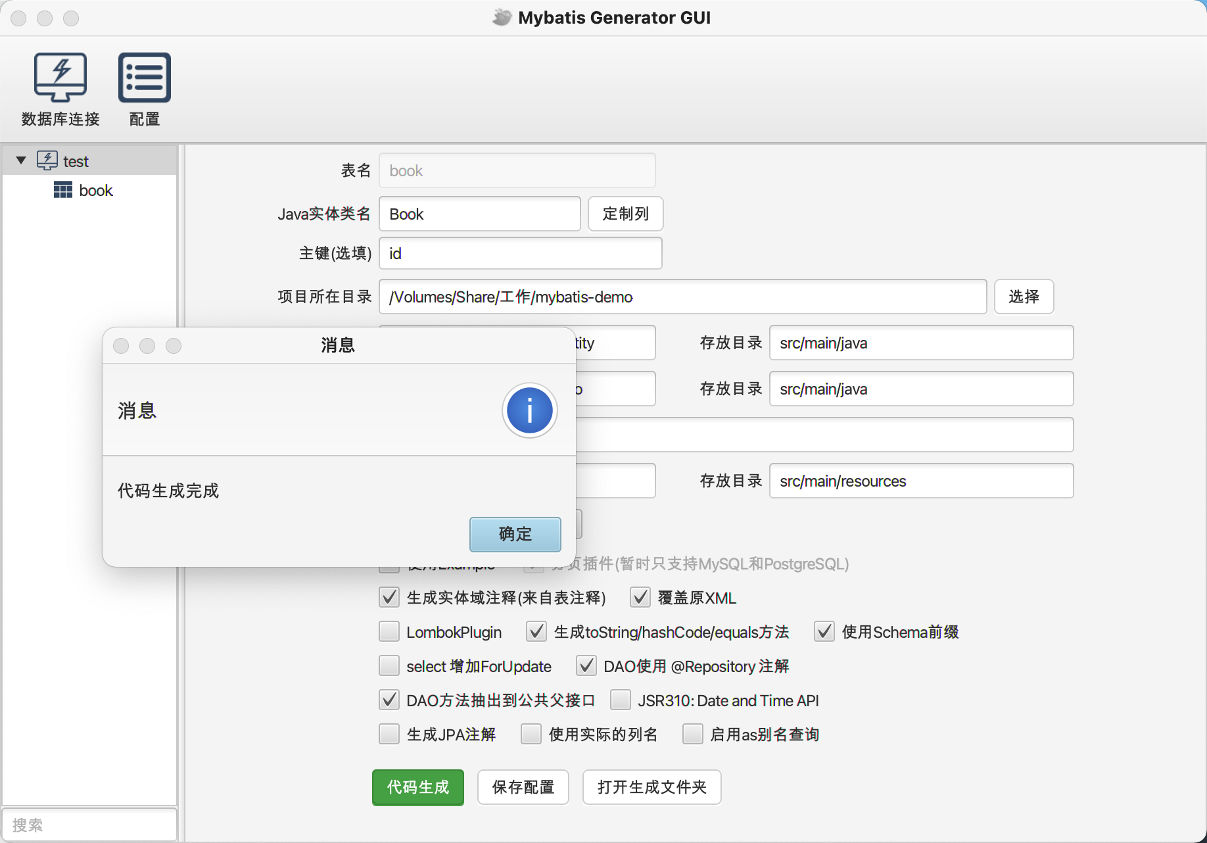The width and height of the screenshot is (1207, 843).
Task: Select the book table in tree
Action: tap(95, 191)
